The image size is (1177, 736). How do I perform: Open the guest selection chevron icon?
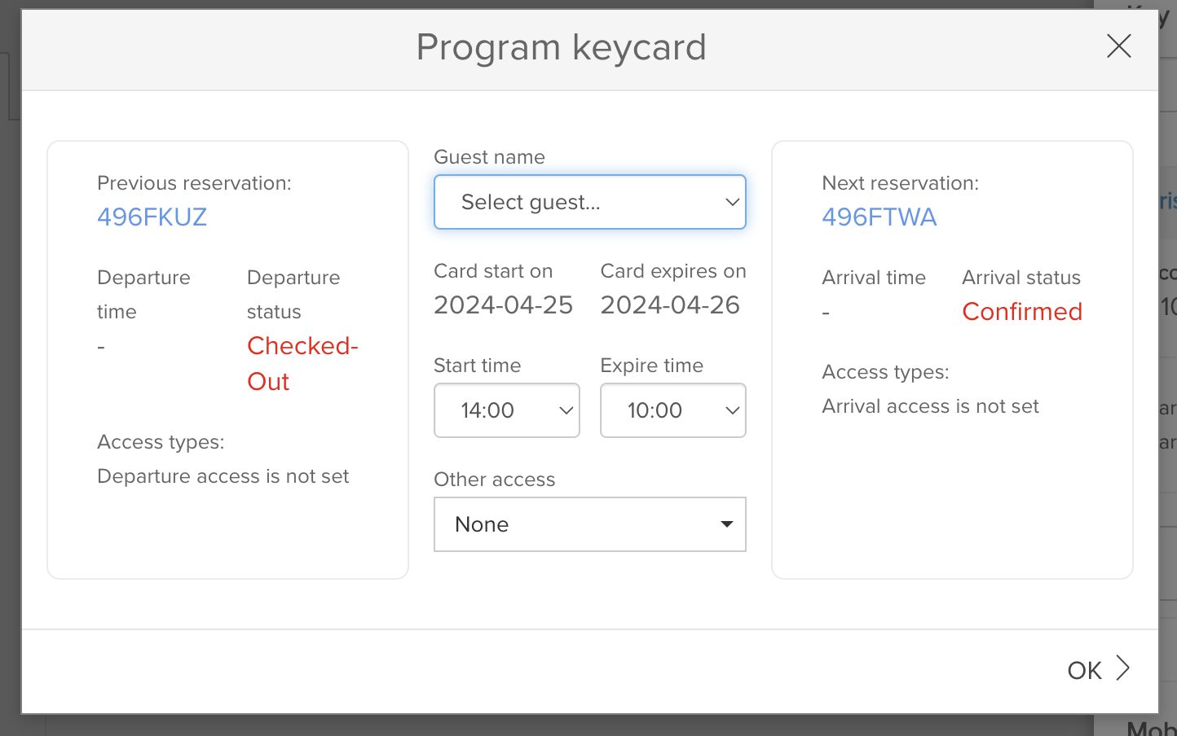point(731,201)
